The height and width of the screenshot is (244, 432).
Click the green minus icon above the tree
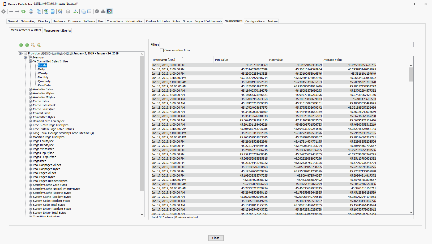click(27, 45)
